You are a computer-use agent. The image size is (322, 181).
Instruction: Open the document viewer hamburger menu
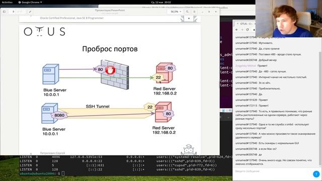click(x=194, y=12)
